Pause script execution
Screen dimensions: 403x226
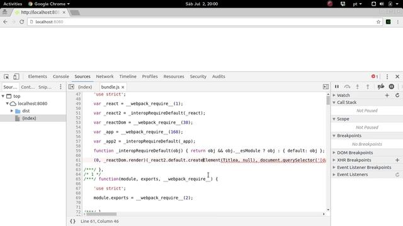coord(337,87)
